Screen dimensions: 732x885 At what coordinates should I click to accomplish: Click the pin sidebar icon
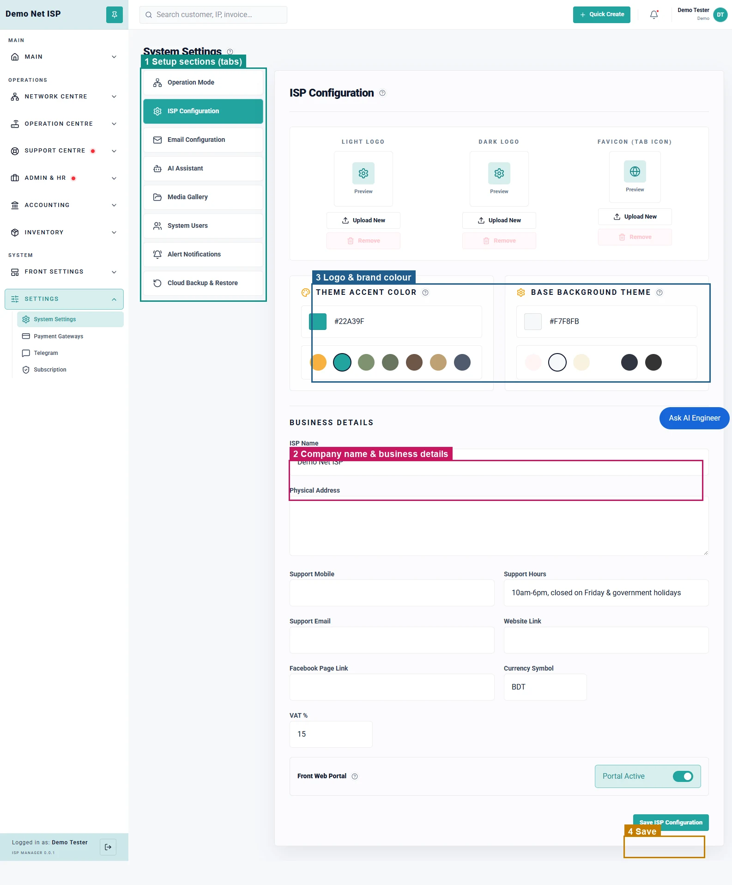[x=115, y=14]
